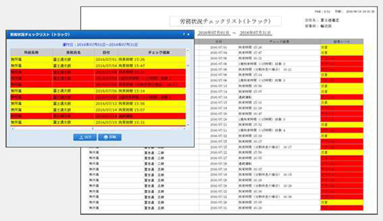Select the 2016/07/04 拘束時間 15:47 row
This screenshot has height=221, width=383.
click(98, 66)
